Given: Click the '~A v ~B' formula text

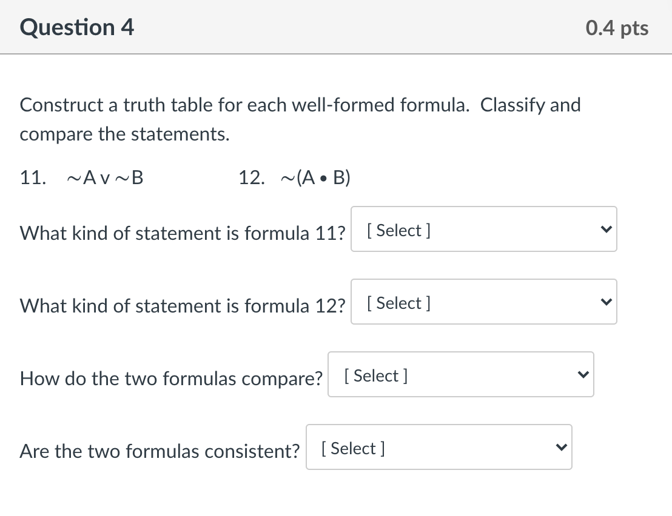Looking at the screenshot, I should [x=105, y=178].
